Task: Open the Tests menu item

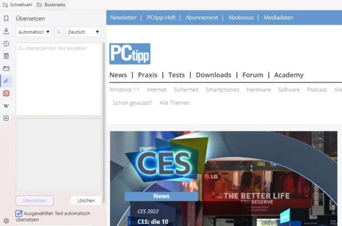Action: 176,75
